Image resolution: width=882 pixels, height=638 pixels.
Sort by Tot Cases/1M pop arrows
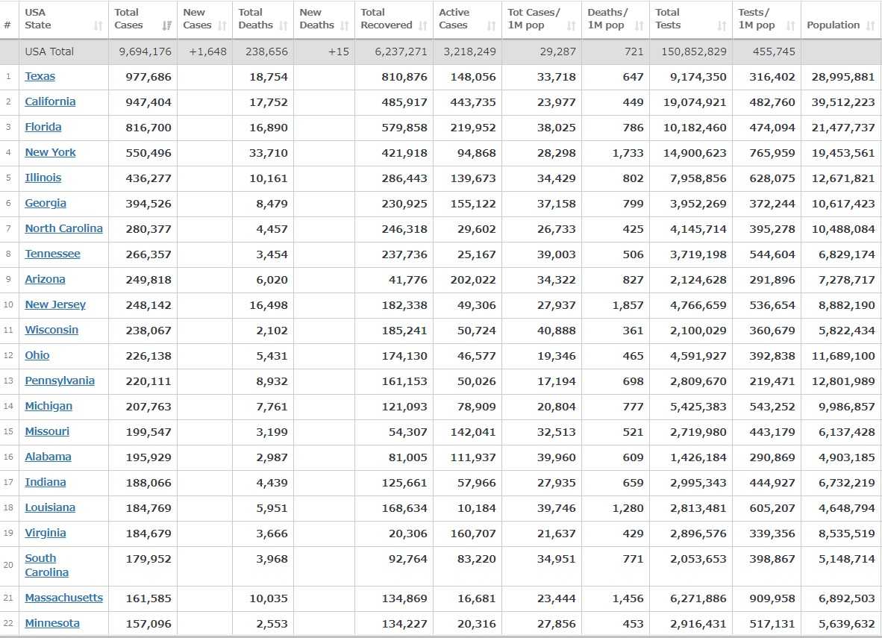(571, 25)
